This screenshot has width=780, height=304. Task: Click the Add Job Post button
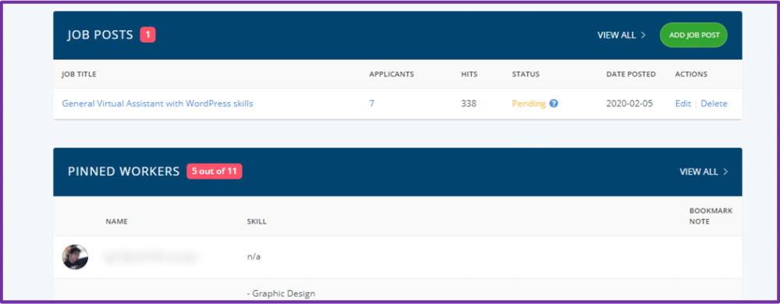[x=693, y=35]
